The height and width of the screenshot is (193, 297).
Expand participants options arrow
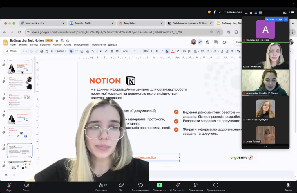(x=110, y=185)
